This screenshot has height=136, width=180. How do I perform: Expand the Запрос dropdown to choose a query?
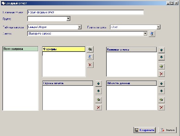[x=145, y=34]
